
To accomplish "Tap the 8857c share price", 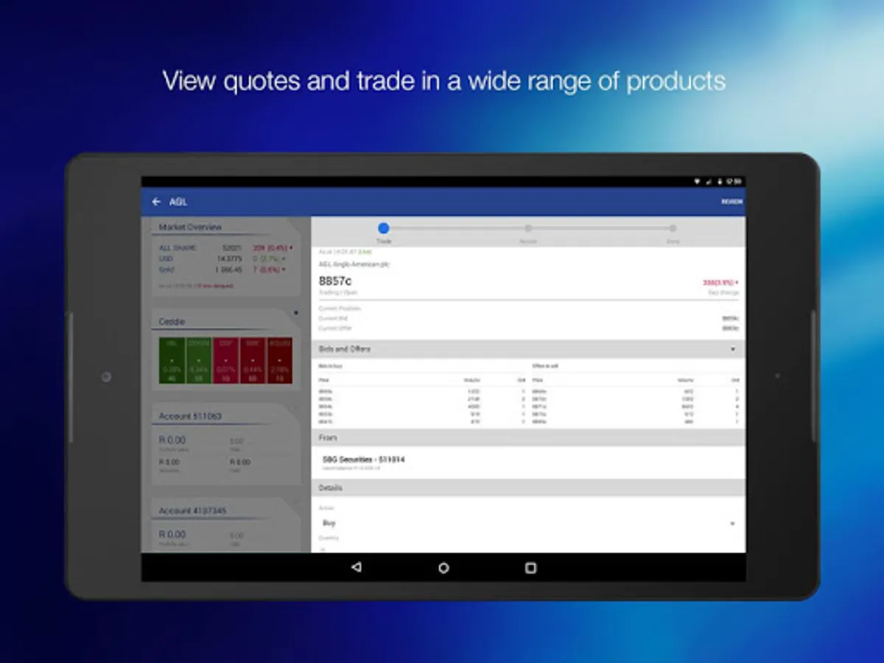I will [335, 281].
